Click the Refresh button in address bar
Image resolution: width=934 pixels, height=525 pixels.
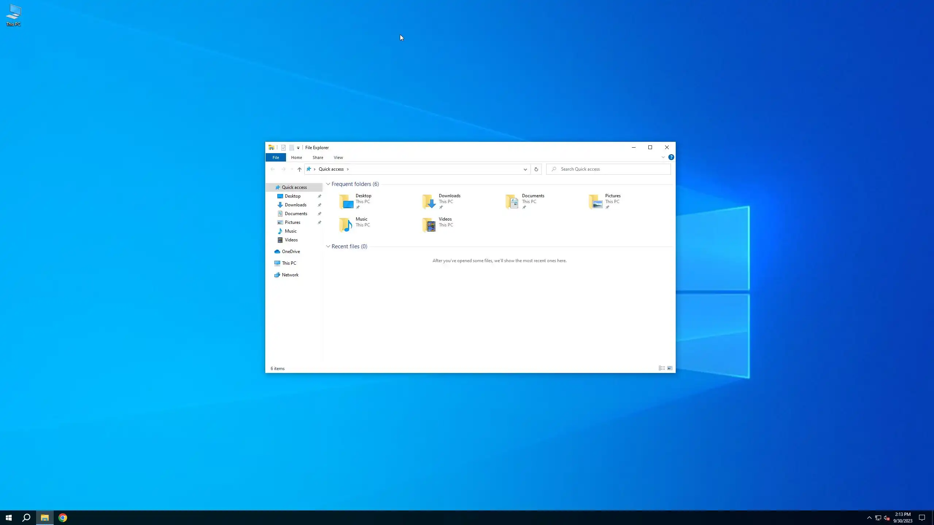coord(536,169)
